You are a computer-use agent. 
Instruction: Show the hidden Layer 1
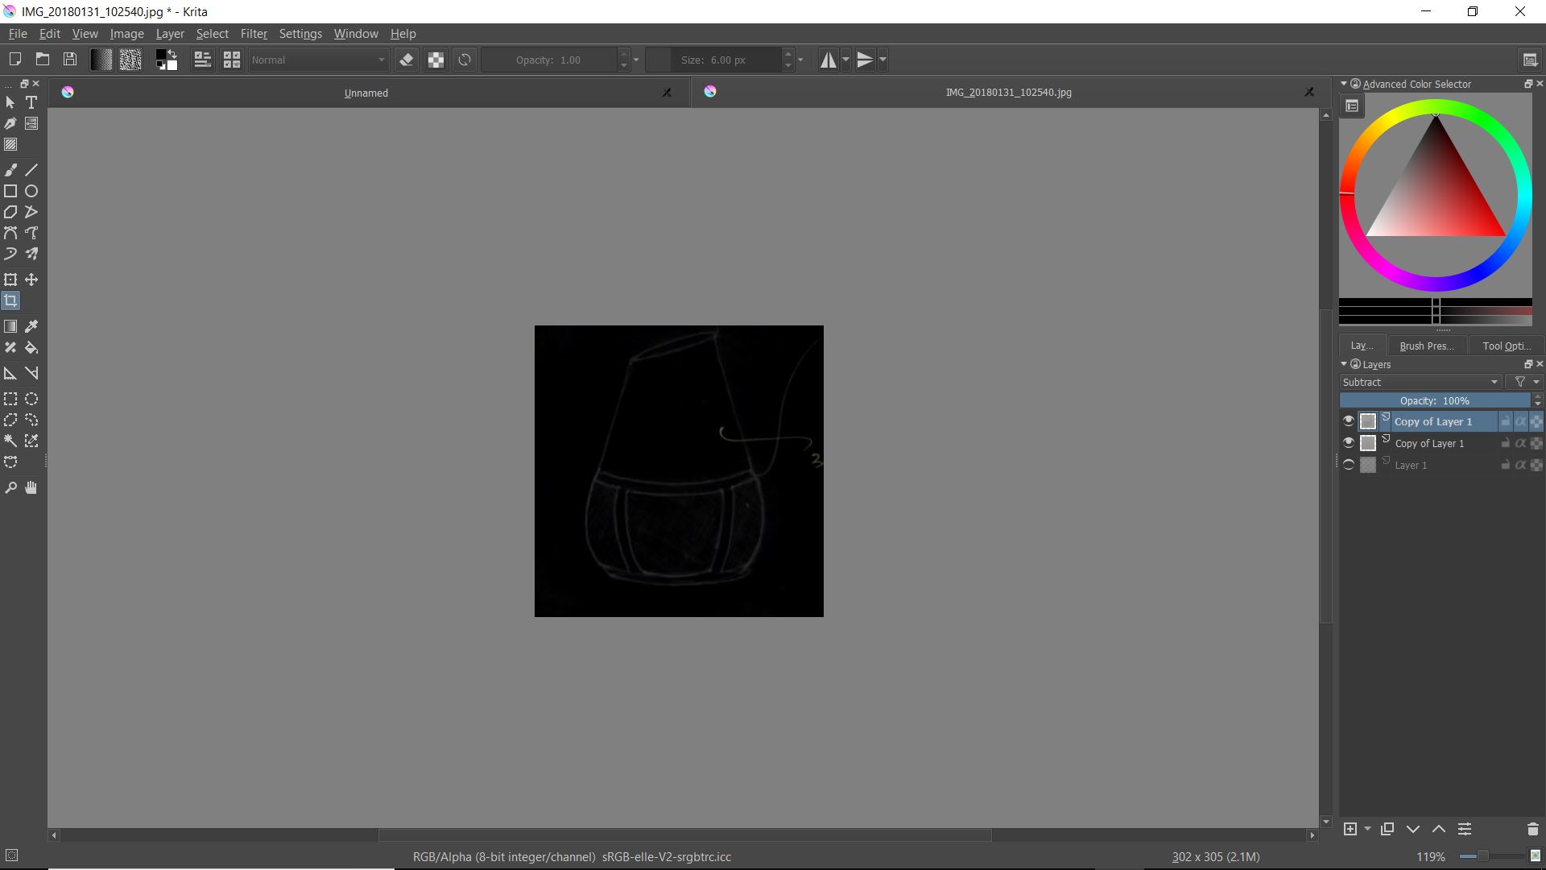(1349, 465)
